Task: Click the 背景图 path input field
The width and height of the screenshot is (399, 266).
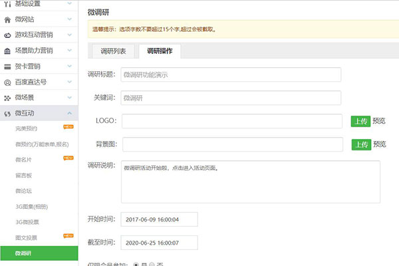Action: [233, 144]
